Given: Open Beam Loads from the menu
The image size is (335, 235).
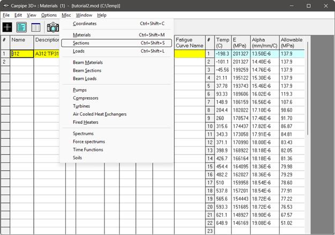Looking at the screenshot, I should [x=116, y=79].
